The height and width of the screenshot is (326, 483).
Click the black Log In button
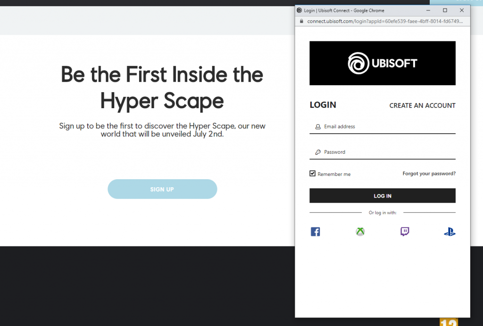pos(382,196)
